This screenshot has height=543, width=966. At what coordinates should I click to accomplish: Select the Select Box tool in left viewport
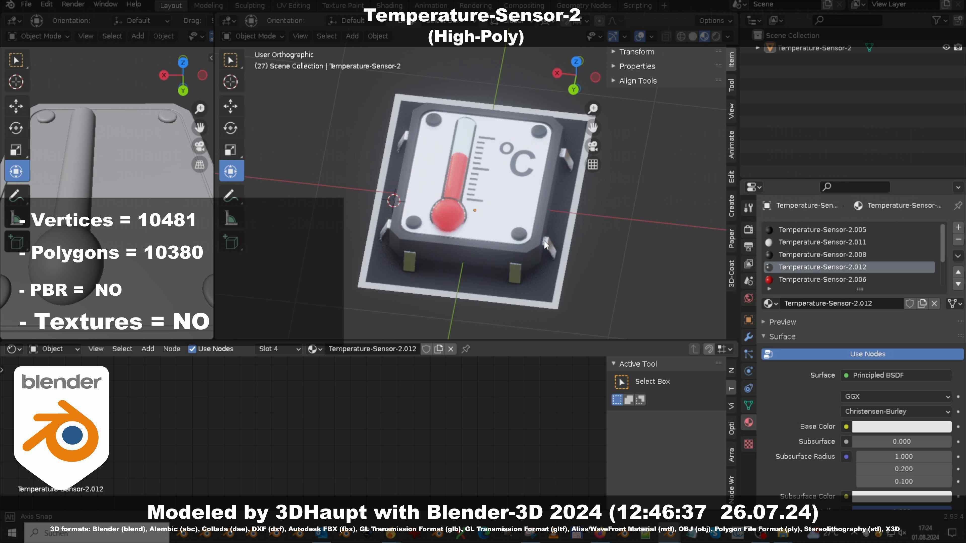[16, 60]
